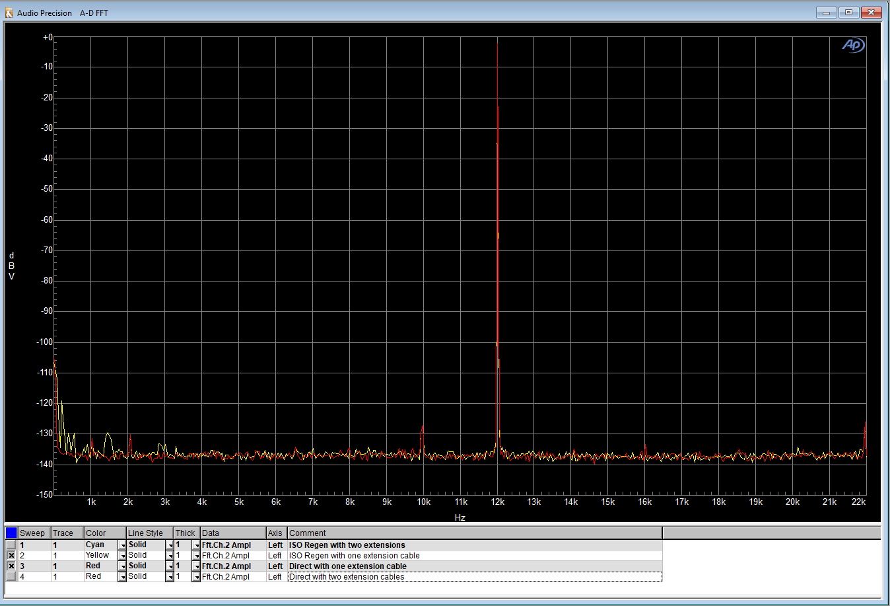Image resolution: width=890 pixels, height=606 pixels.
Task: Select comment 'ISO Regen with two extensions'
Action: pyautogui.click(x=475, y=545)
